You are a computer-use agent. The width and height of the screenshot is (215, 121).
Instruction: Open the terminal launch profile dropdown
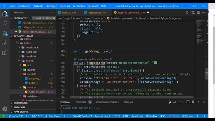tap(183, 102)
